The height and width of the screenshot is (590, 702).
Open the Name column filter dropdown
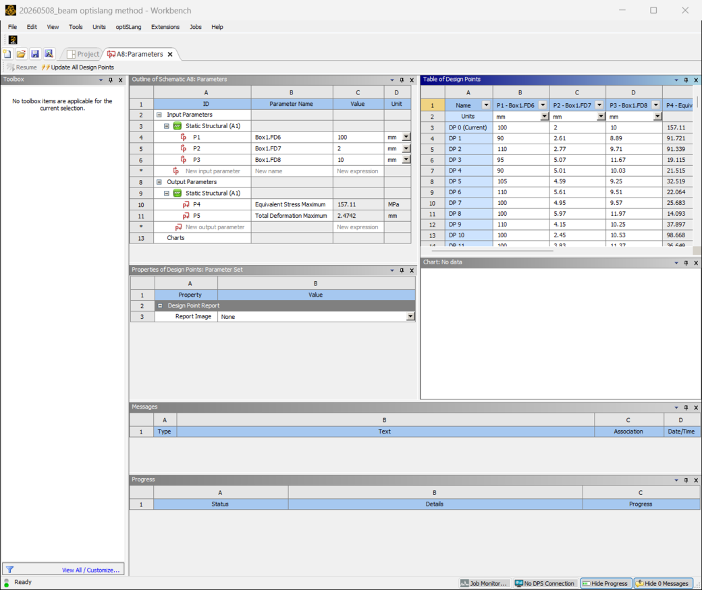coord(486,105)
